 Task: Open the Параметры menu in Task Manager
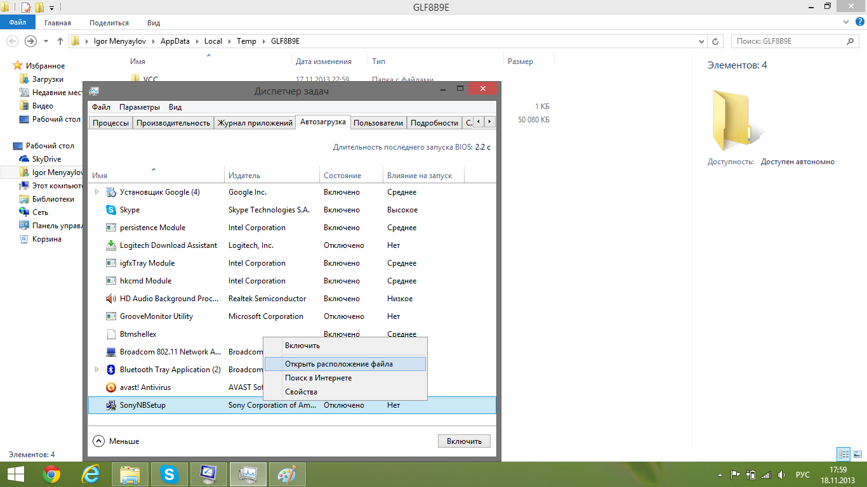pos(139,107)
